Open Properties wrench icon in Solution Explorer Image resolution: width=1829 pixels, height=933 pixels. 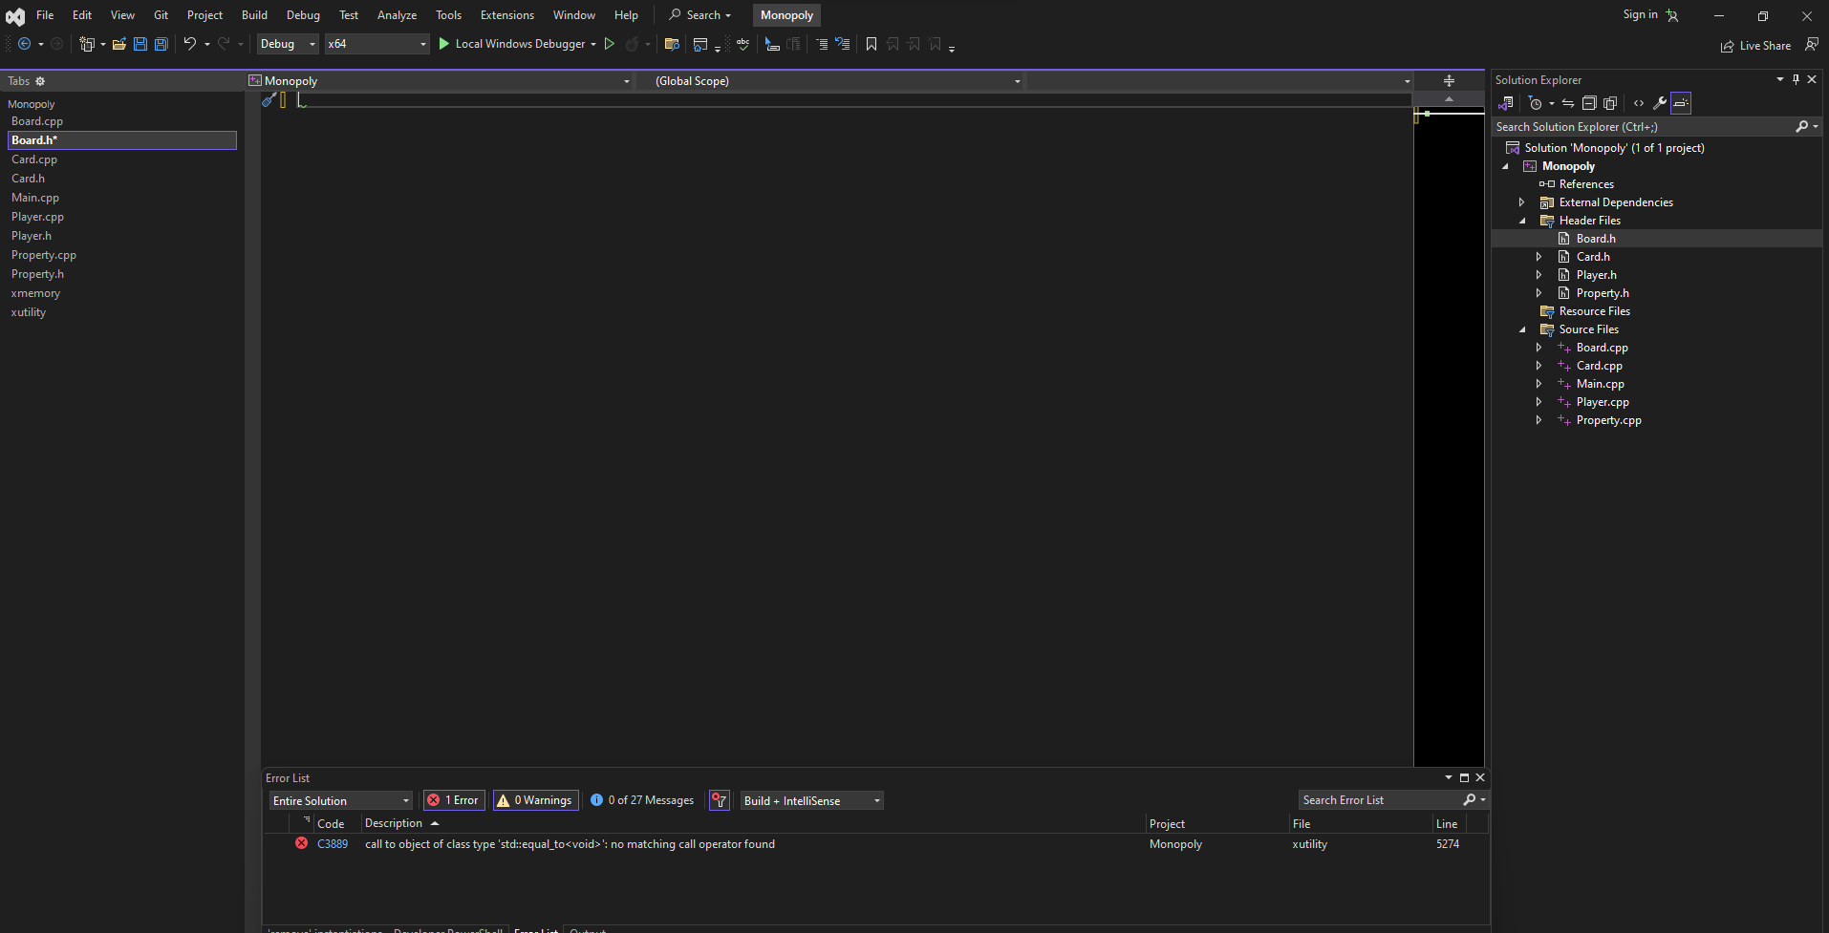pyautogui.click(x=1660, y=103)
